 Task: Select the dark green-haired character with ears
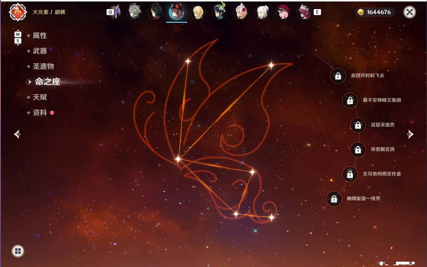click(x=155, y=12)
